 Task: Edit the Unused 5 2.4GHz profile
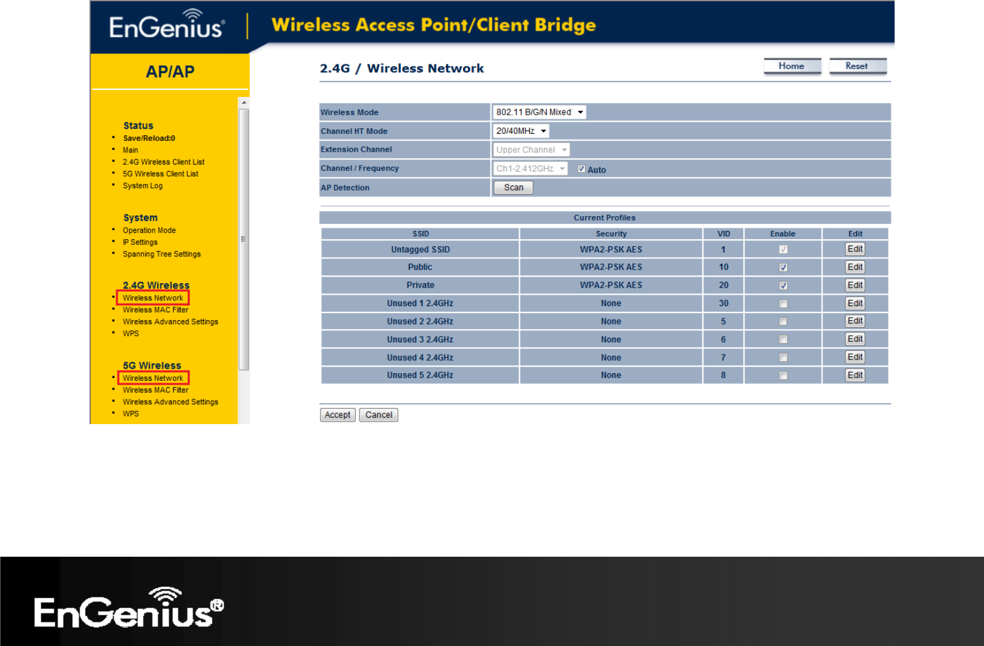pyautogui.click(x=855, y=375)
